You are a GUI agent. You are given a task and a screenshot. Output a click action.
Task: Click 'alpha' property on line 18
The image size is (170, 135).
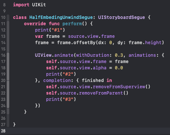[x=99, y=68]
